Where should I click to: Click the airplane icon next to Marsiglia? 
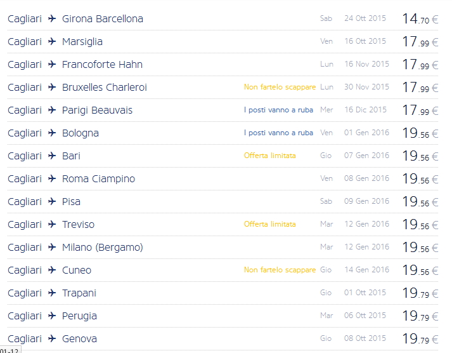52,42
